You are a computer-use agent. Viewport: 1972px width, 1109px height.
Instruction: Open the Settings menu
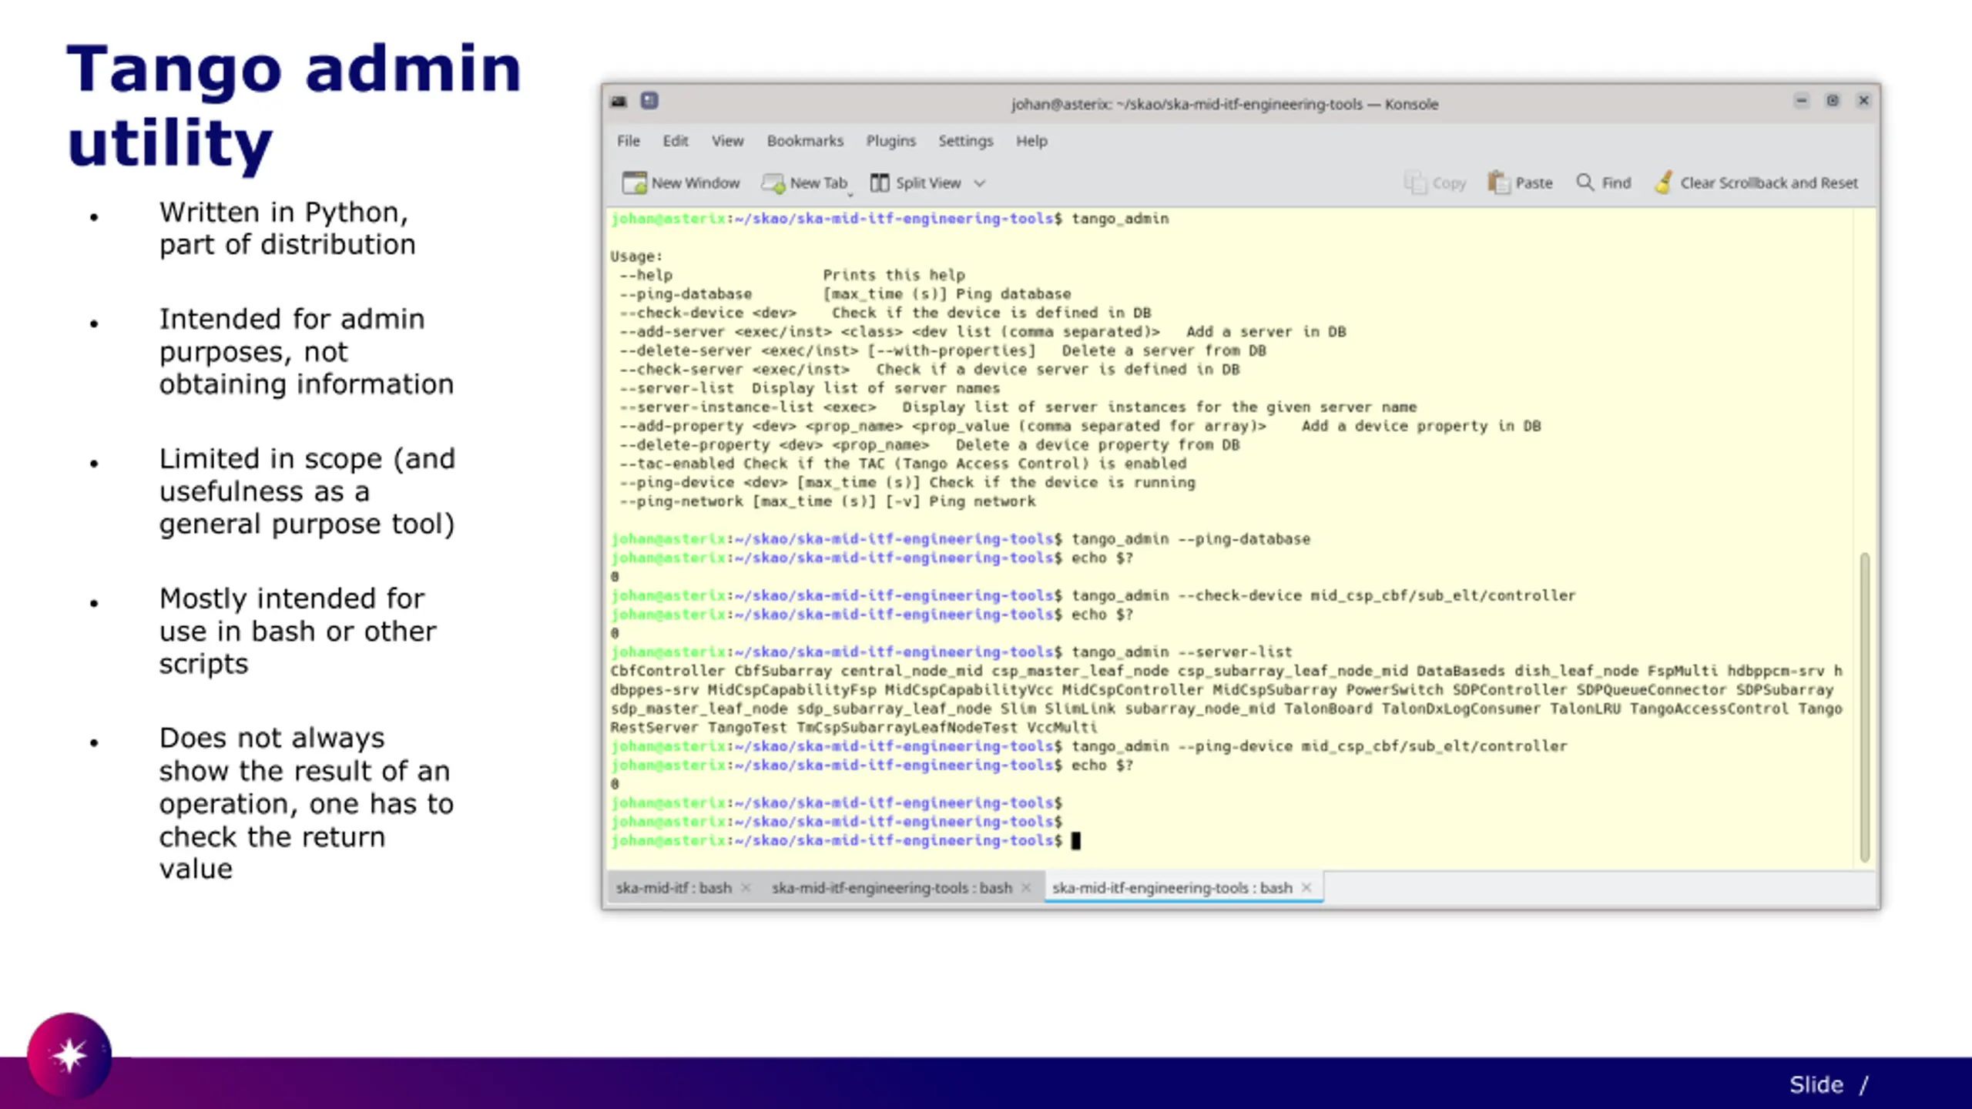tap(965, 141)
